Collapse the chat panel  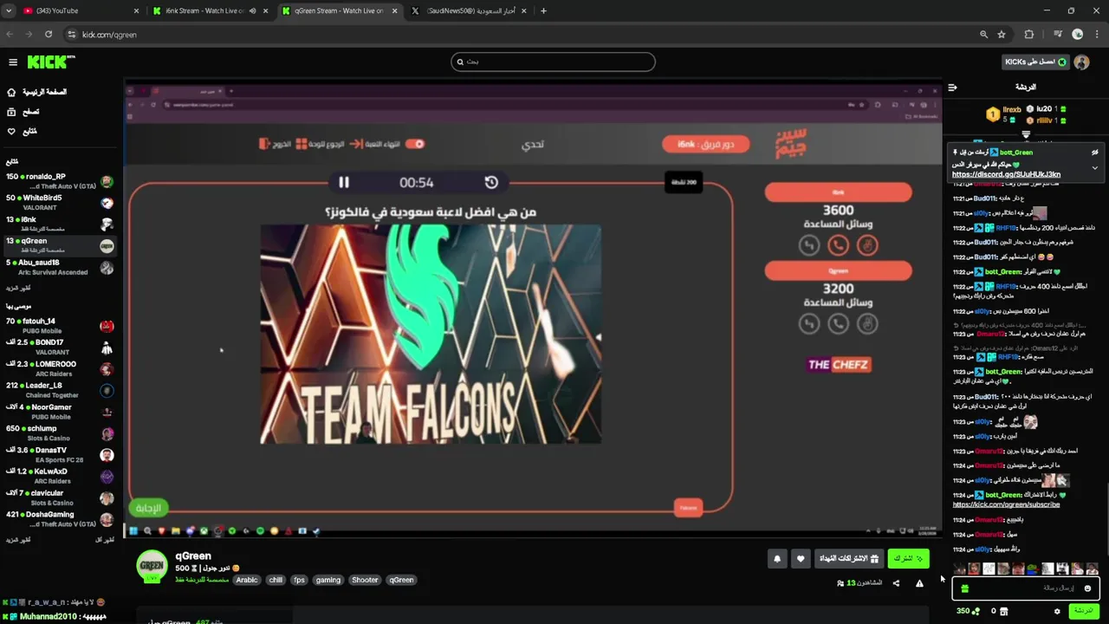click(x=952, y=88)
